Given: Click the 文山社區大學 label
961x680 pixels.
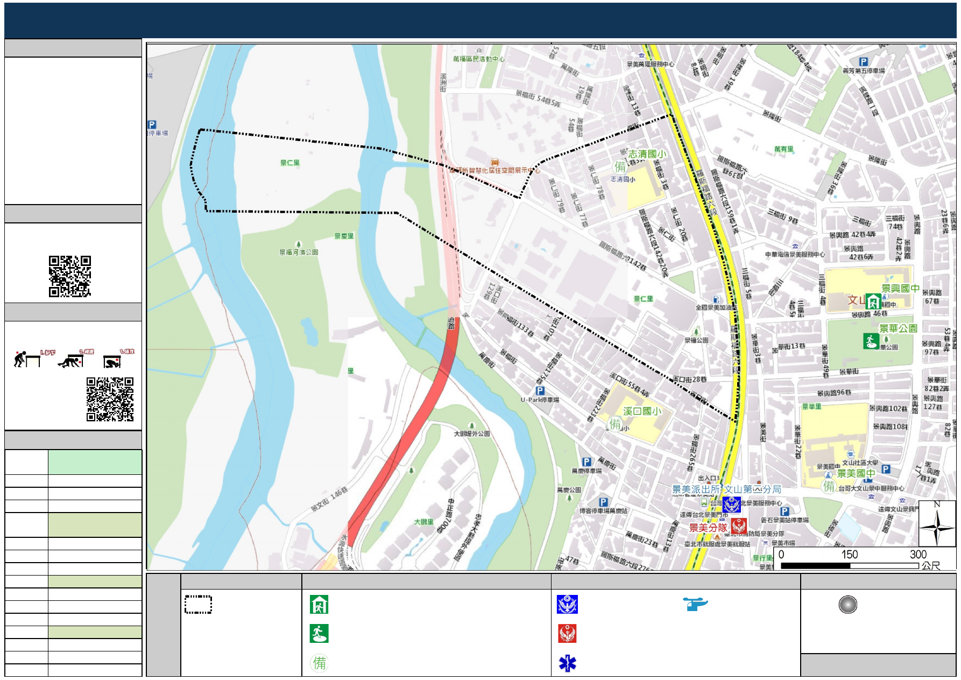Looking at the screenshot, I should pyautogui.click(x=860, y=462).
